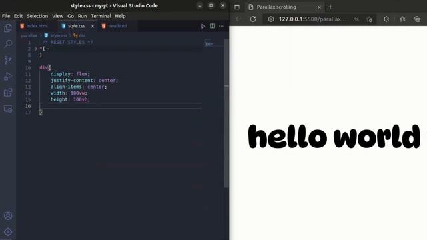The width and height of the screenshot is (427, 240).
Task: Open the browser Favorites list icon
Action: point(402,19)
